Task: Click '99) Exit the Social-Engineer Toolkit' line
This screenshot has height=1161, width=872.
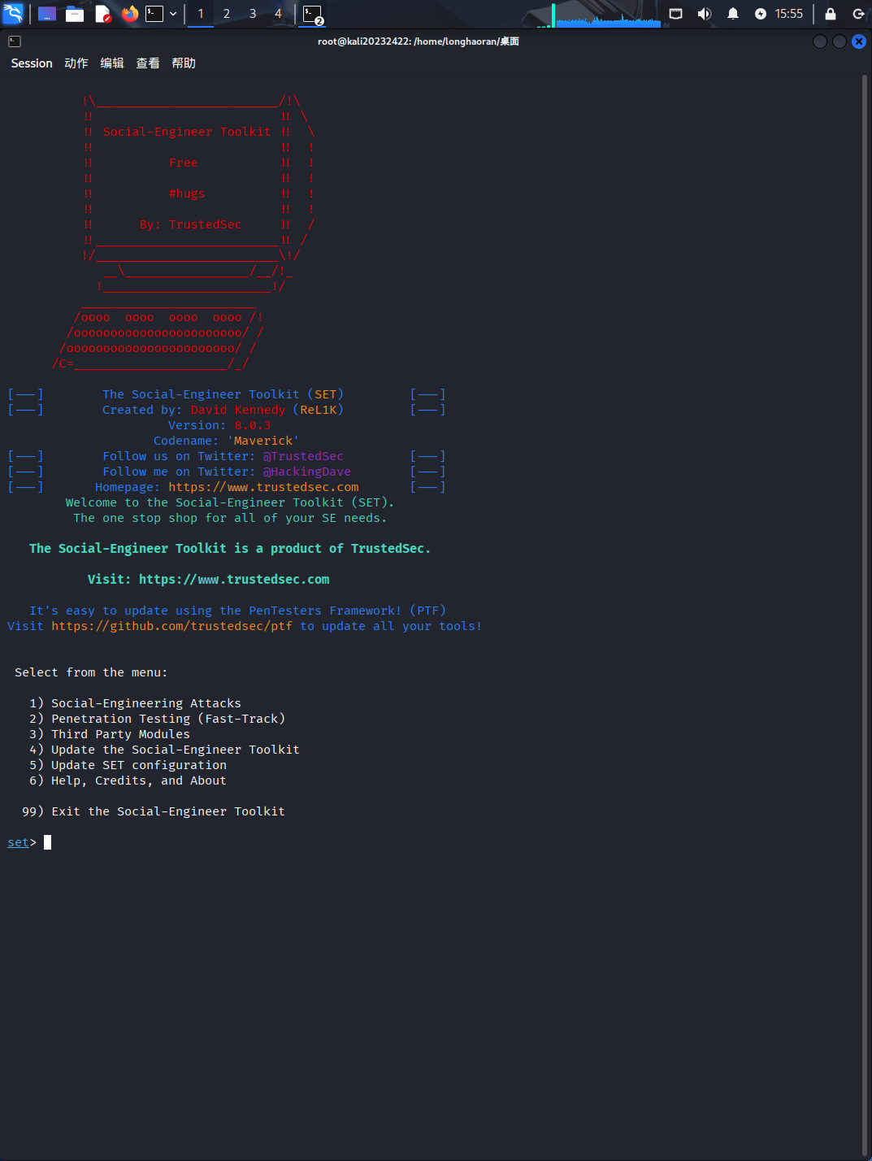Action: click(154, 811)
